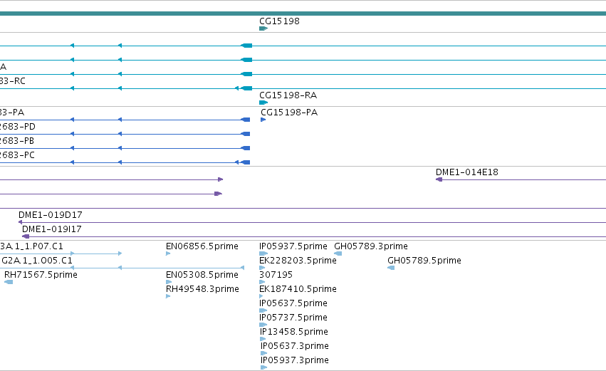Click the 307195 feature label

pyautogui.click(x=276, y=275)
